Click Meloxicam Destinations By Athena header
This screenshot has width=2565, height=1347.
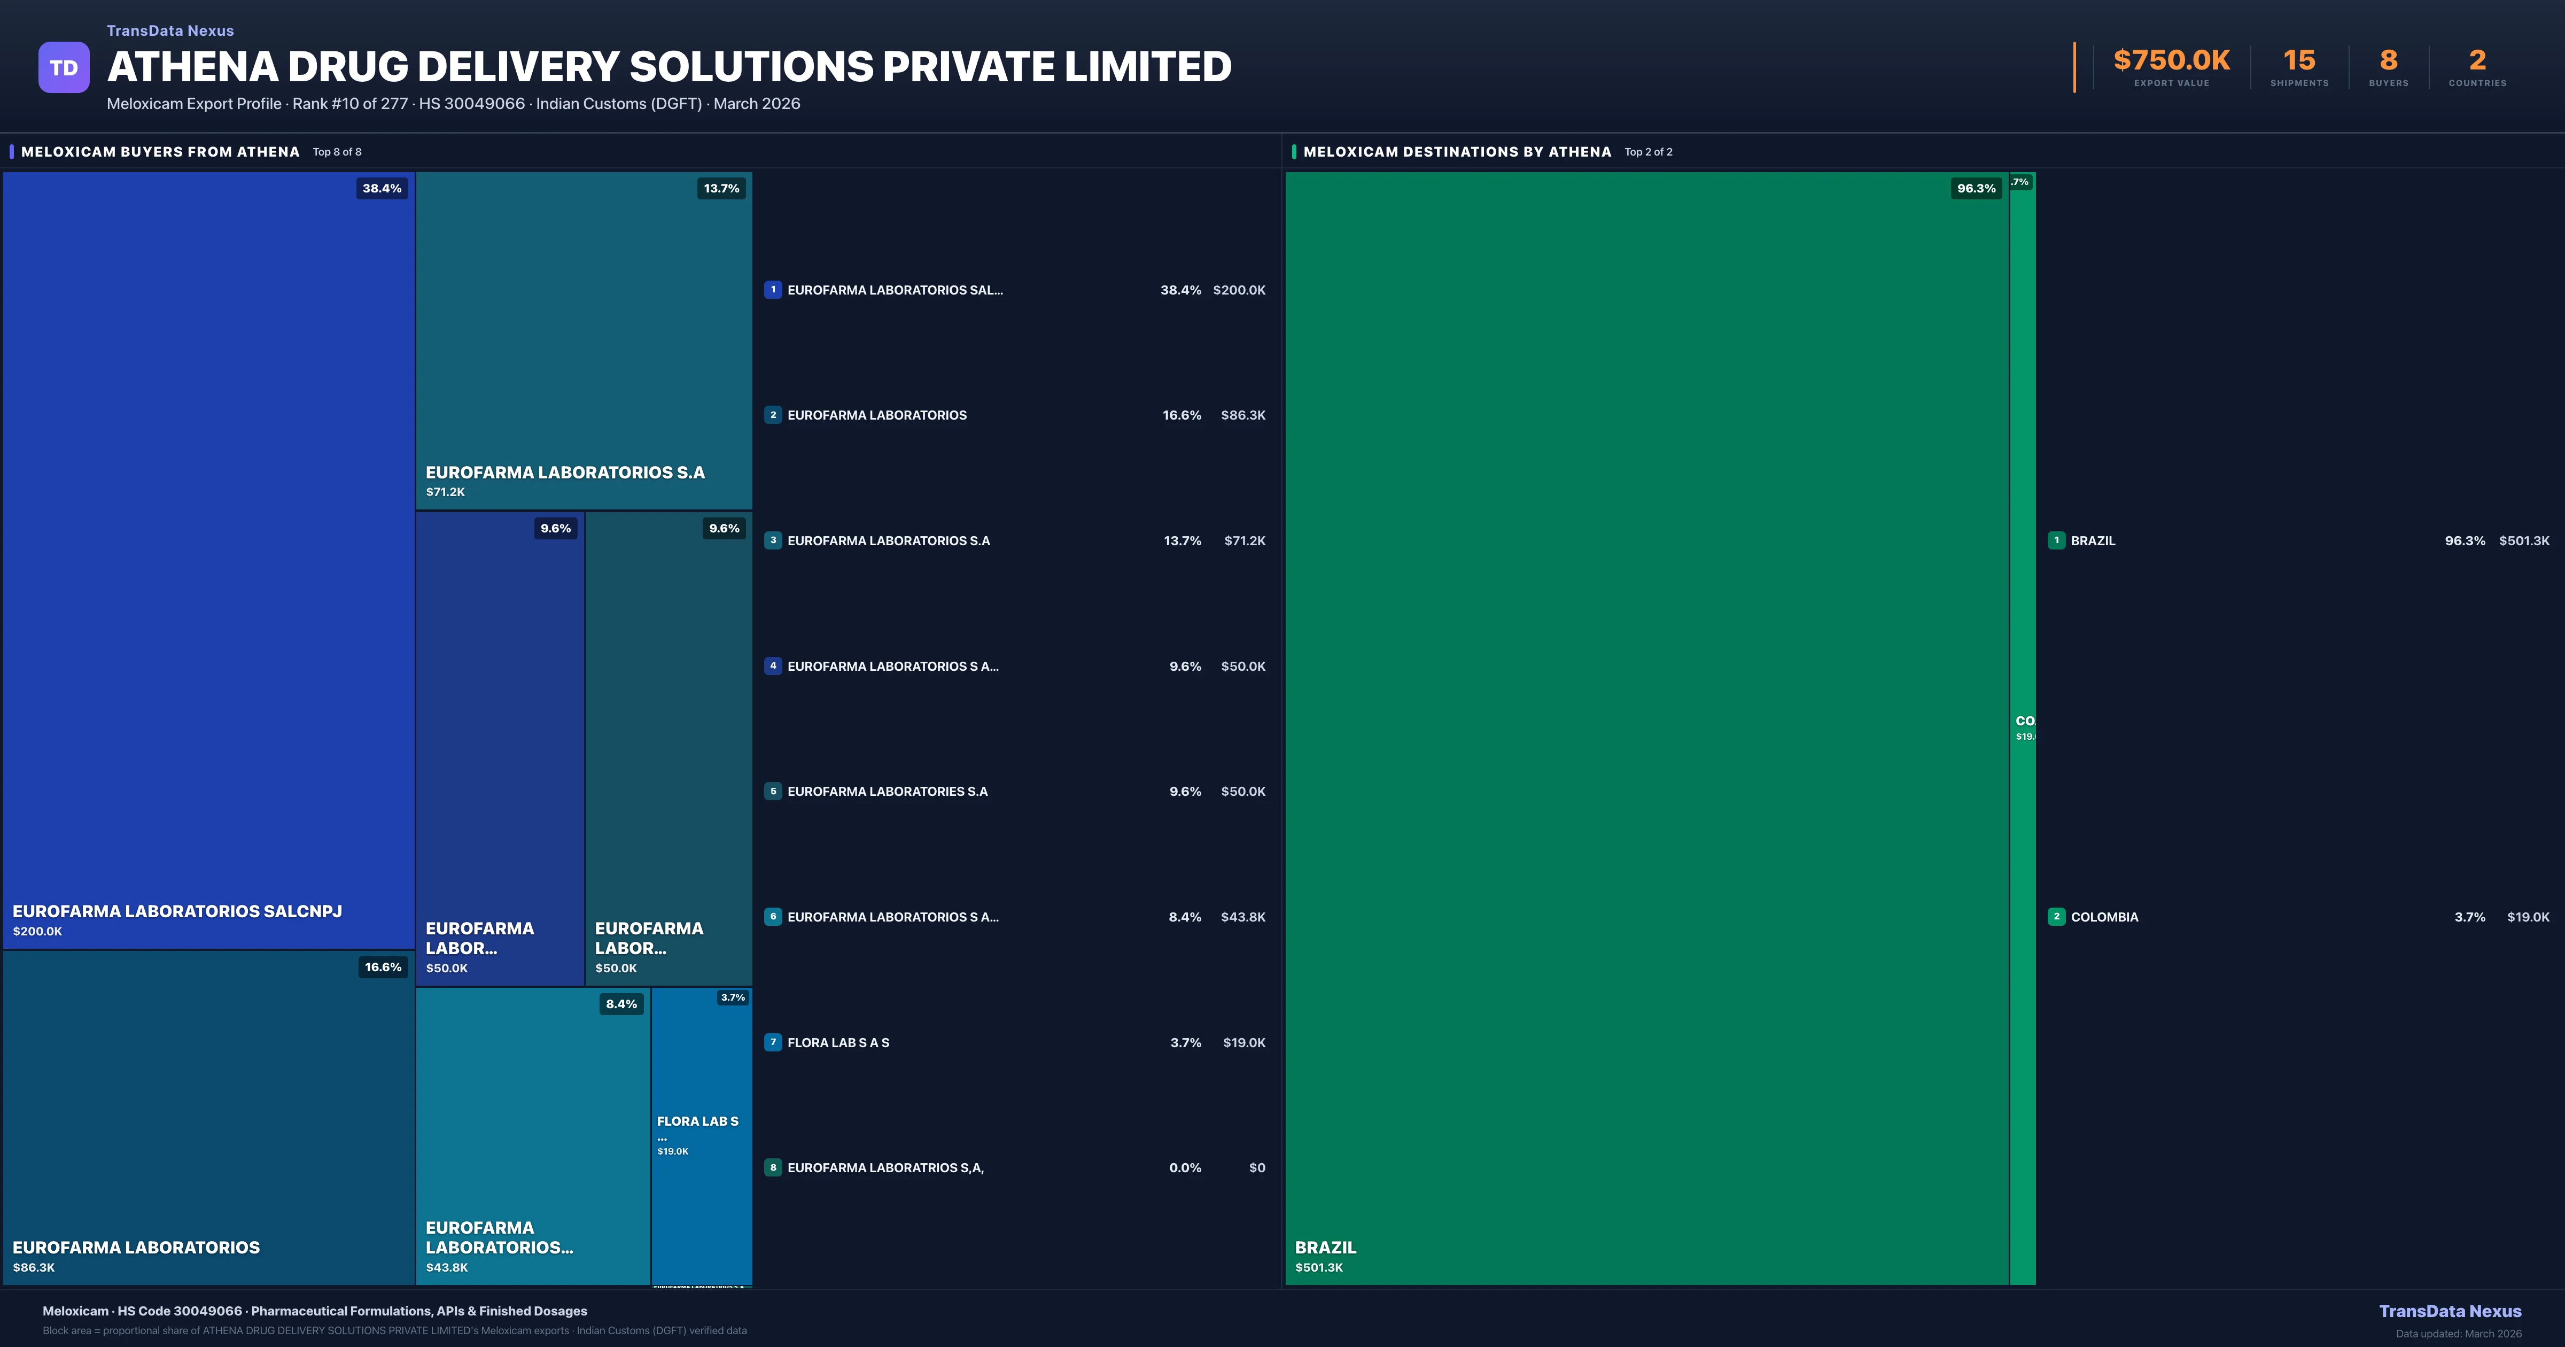coord(1457,151)
